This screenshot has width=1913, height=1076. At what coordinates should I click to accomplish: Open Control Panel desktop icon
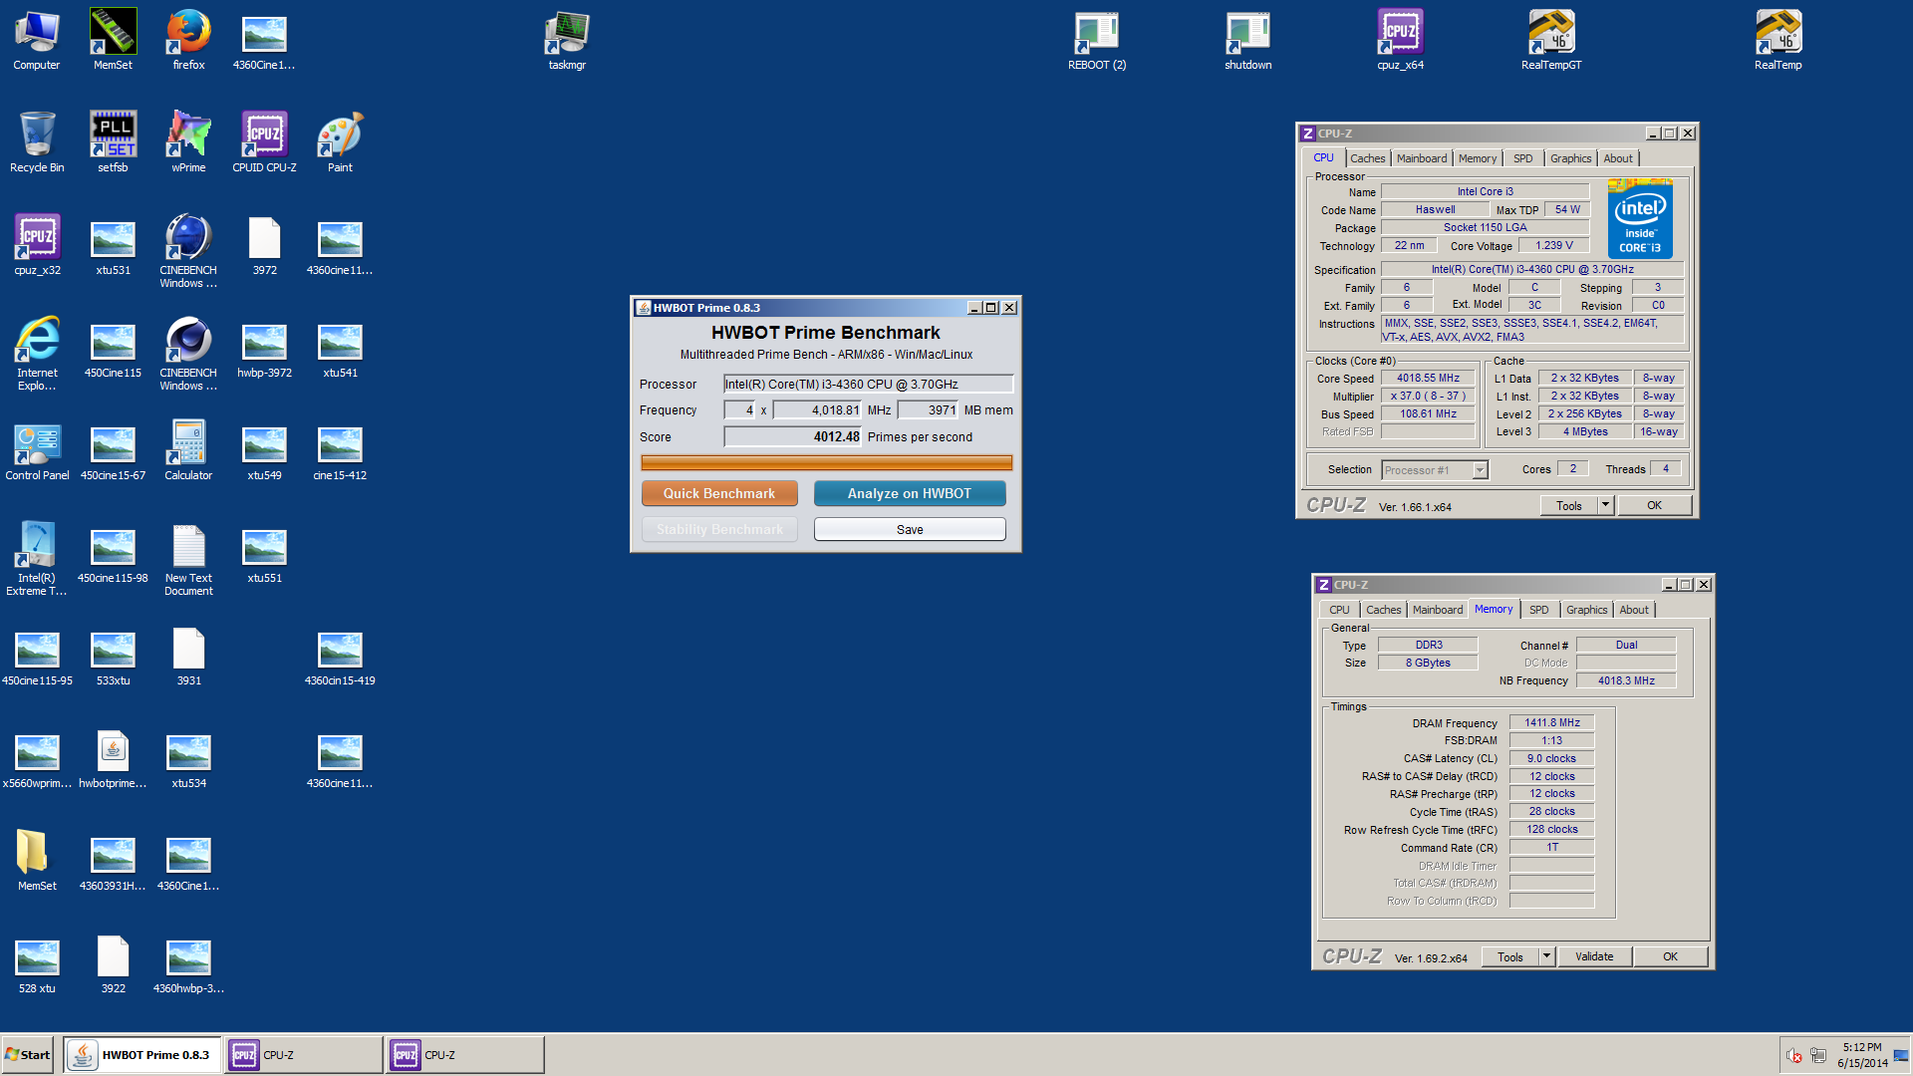coord(37,450)
